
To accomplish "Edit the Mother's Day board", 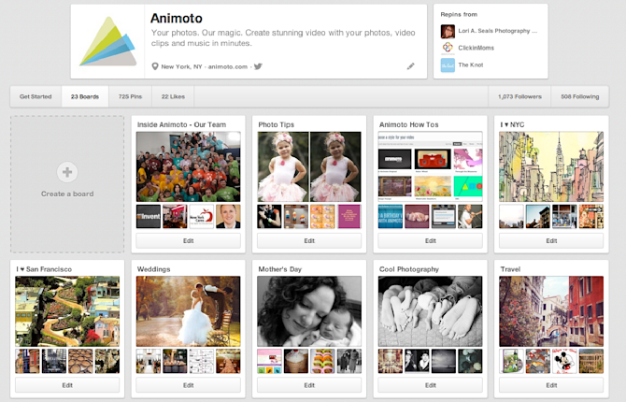I will 309,385.
